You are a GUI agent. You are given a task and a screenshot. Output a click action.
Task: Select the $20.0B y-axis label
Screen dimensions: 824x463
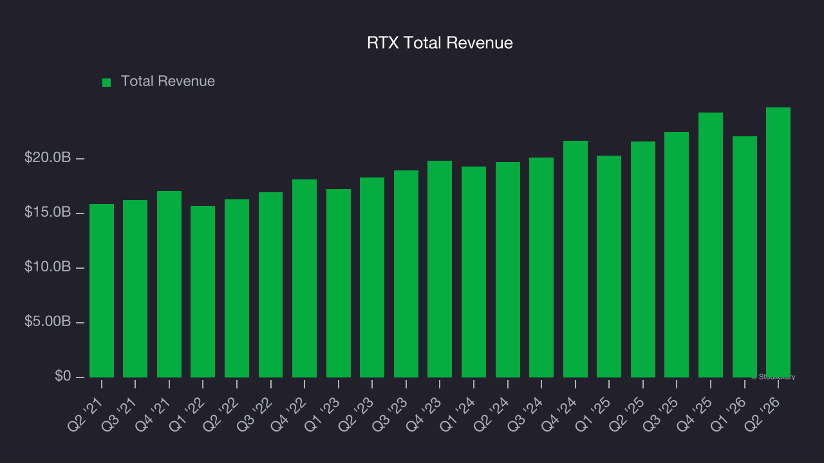47,158
